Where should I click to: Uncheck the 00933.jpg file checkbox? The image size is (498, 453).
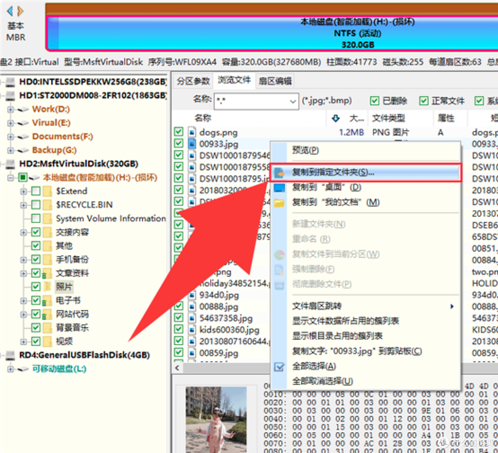(178, 143)
